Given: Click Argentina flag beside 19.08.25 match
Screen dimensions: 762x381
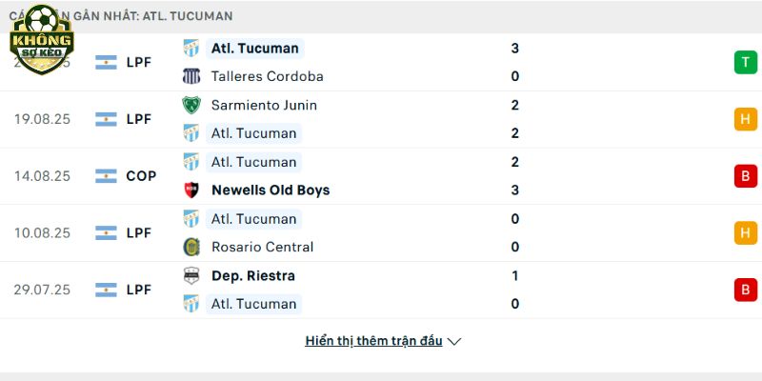Looking at the screenshot, I should click(x=106, y=119).
